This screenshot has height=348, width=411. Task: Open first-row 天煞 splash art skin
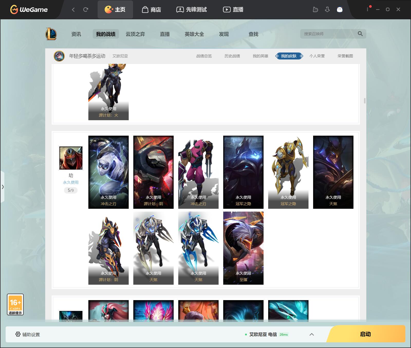tap(333, 172)
